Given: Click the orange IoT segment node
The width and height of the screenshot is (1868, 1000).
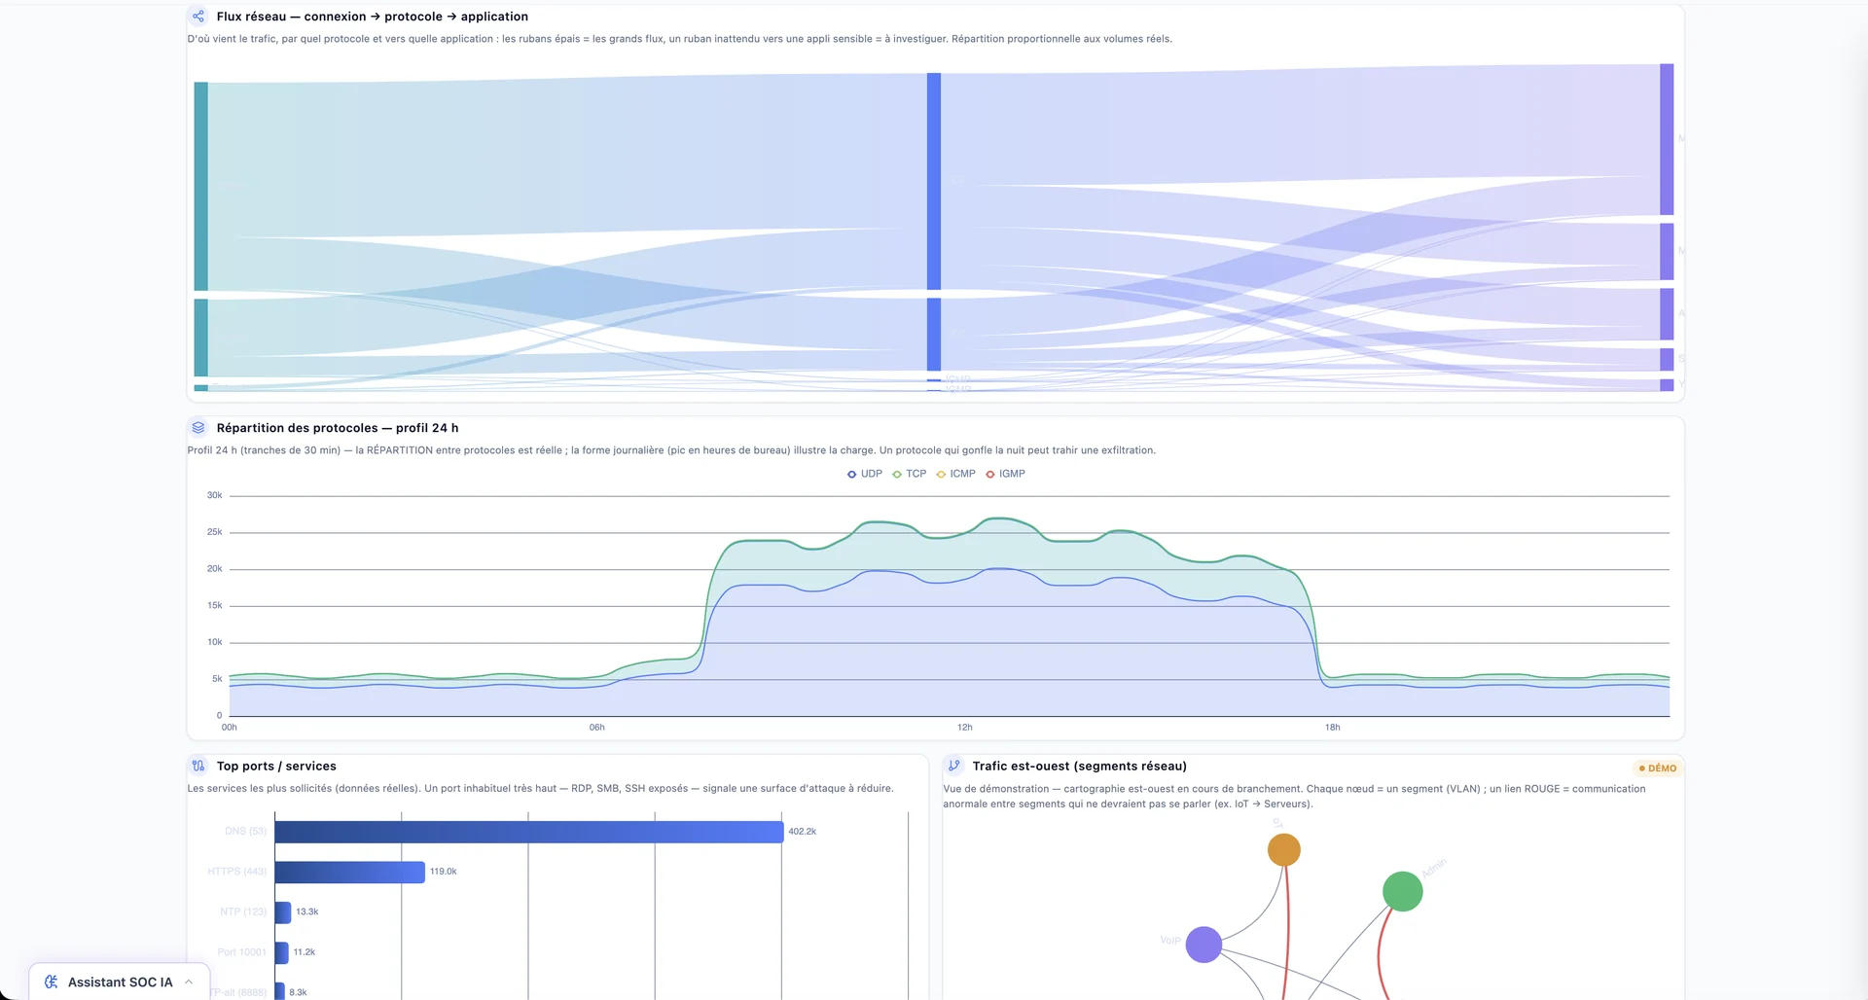Looking at the screenshot, I should point(1284,850).
